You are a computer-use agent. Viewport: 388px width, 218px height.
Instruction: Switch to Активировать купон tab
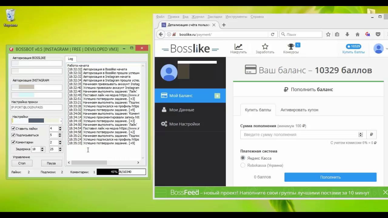[x=299, y=110]
